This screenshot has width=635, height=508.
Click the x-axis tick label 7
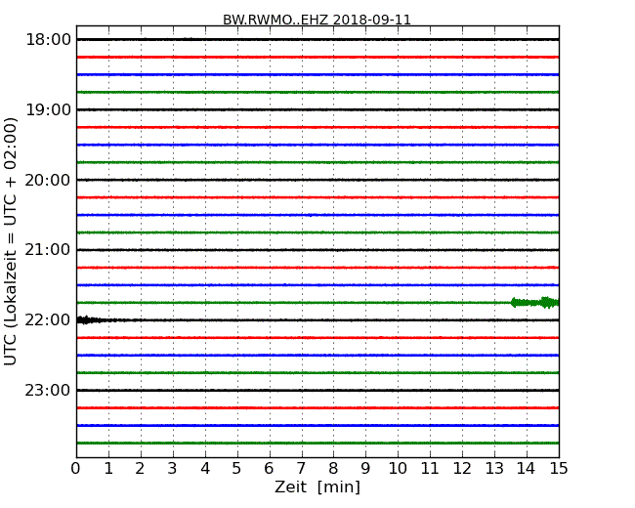pyautogui.click(x=301, y=468)
